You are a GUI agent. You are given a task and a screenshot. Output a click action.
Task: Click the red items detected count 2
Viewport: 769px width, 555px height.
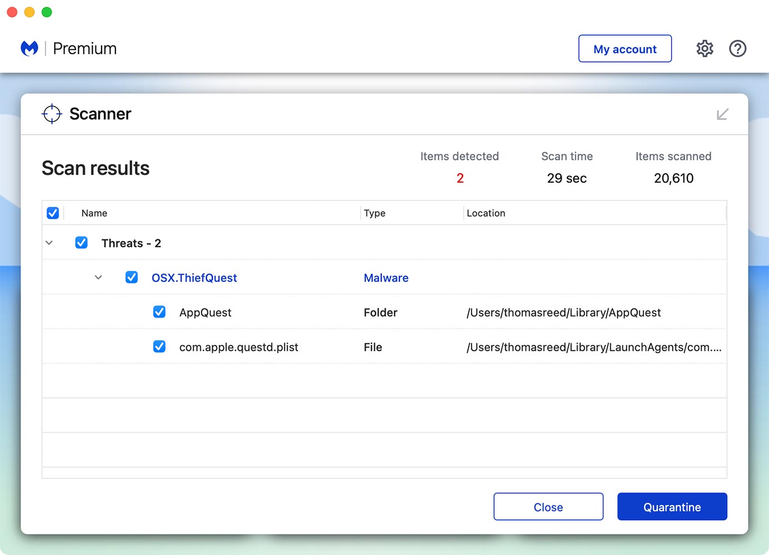tap(460, 178)
